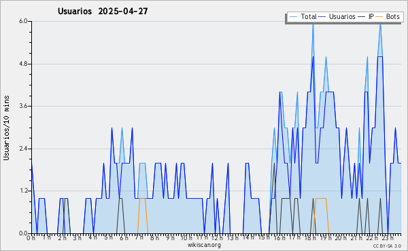Screen dimensions: 408x251
Task: Click the '9 h' x-axis tick label
Action: 170,238
